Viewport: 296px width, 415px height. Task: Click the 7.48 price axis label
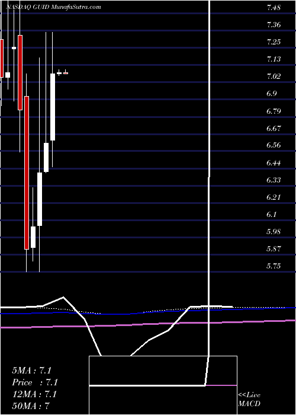(x=274, y=8)
